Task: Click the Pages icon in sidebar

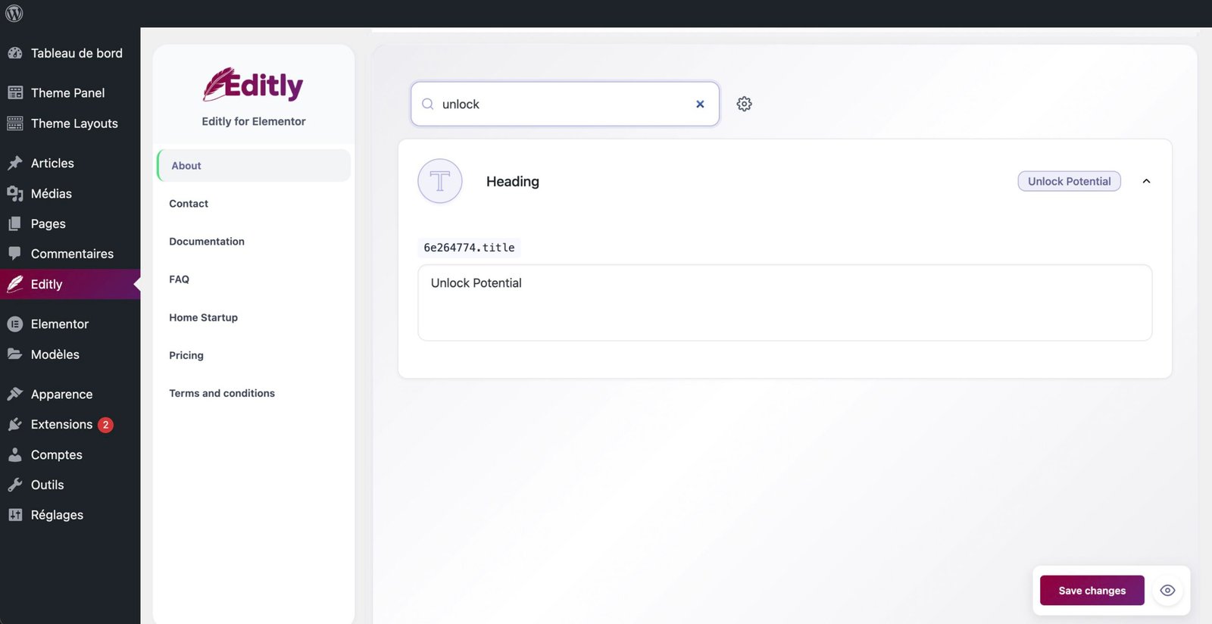Action: point(15,223)
